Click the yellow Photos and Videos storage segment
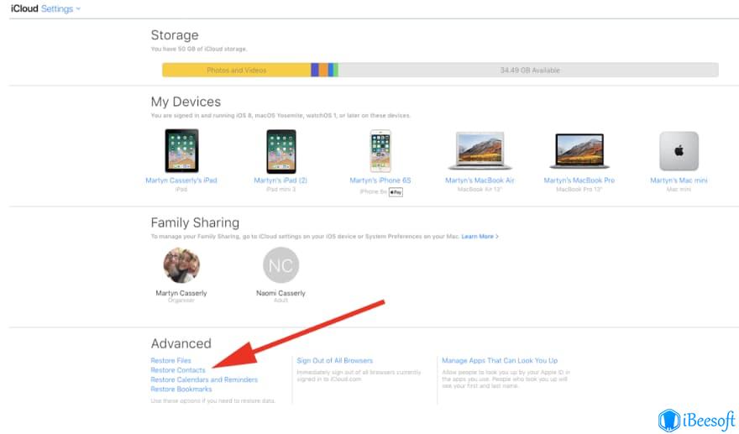 click(237, 70)
